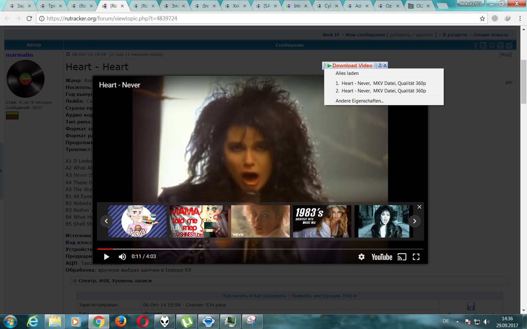
Task: Open the 'MAMA told me' suggested thumbnail
Action: (199, 221)
